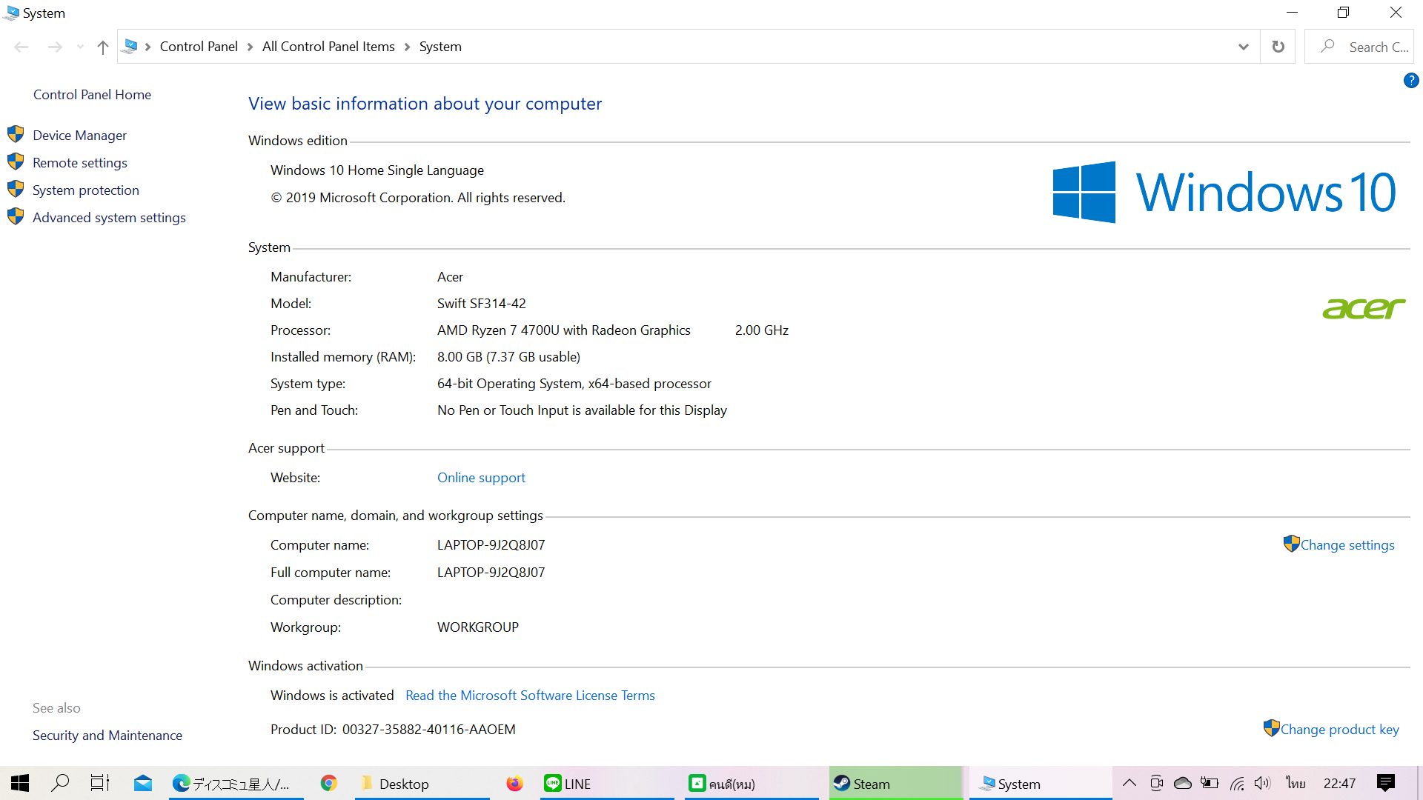The height and width of the screenshot is (800, 1423).
Task: Open the volume speaker tray icon
Action: 1263,783
